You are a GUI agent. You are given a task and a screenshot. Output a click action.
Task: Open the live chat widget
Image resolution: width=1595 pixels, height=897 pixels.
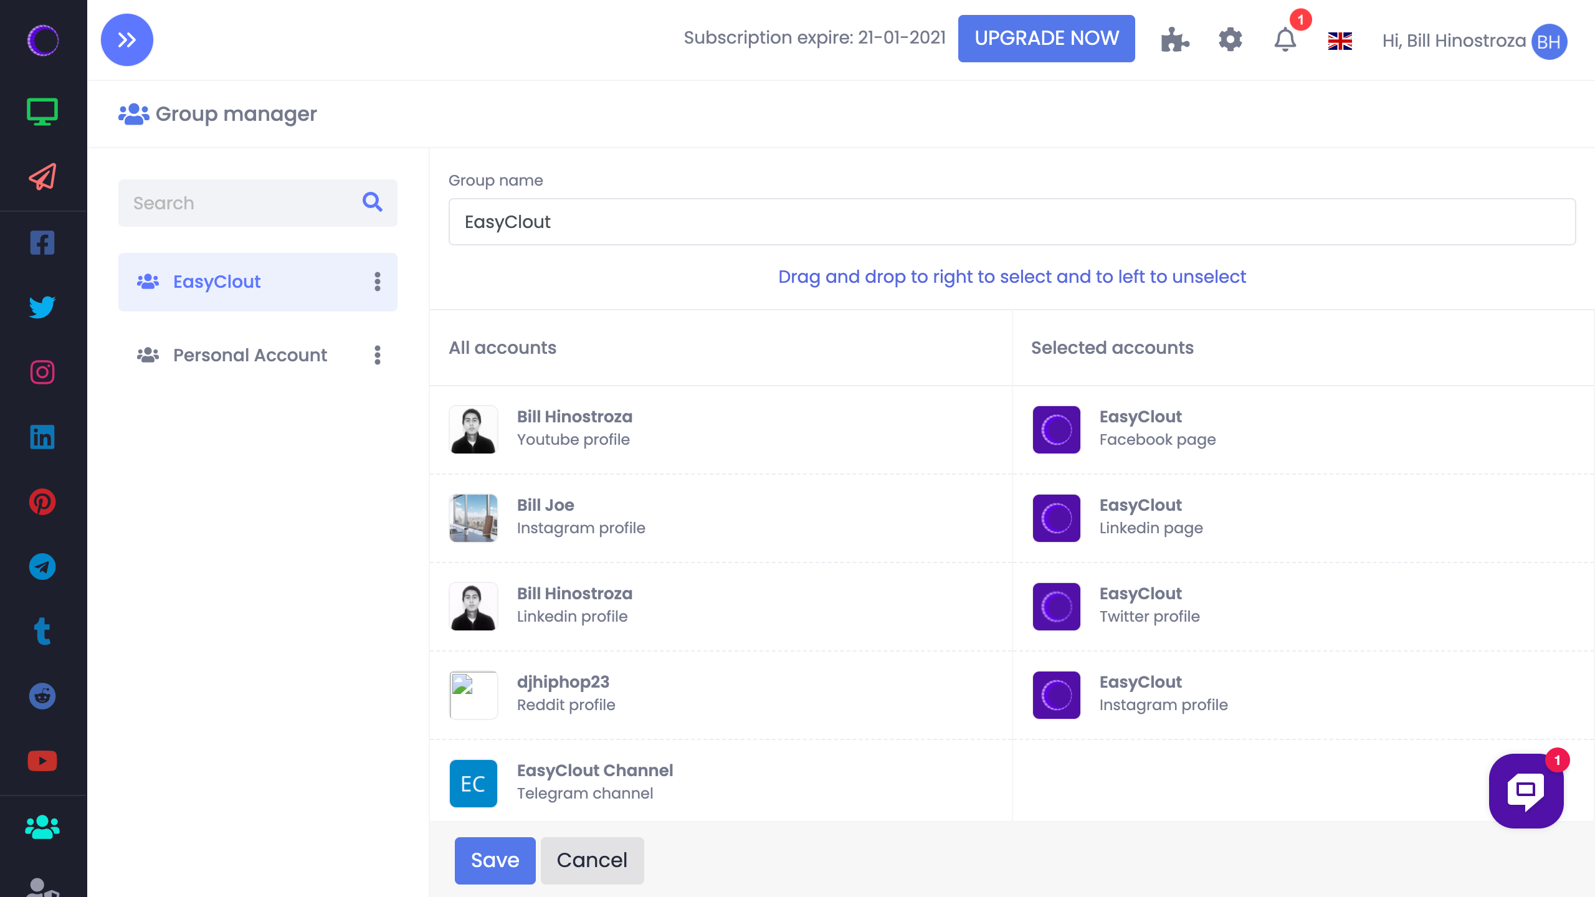click(x=1526, y=790)
